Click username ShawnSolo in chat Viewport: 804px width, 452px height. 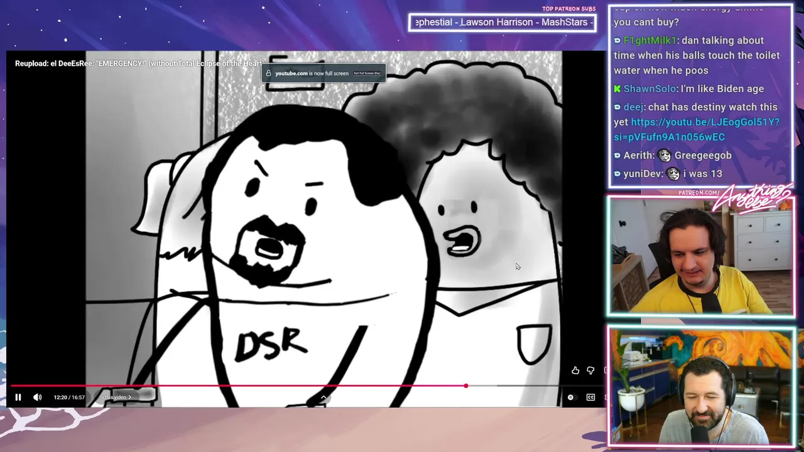(649, 89)
